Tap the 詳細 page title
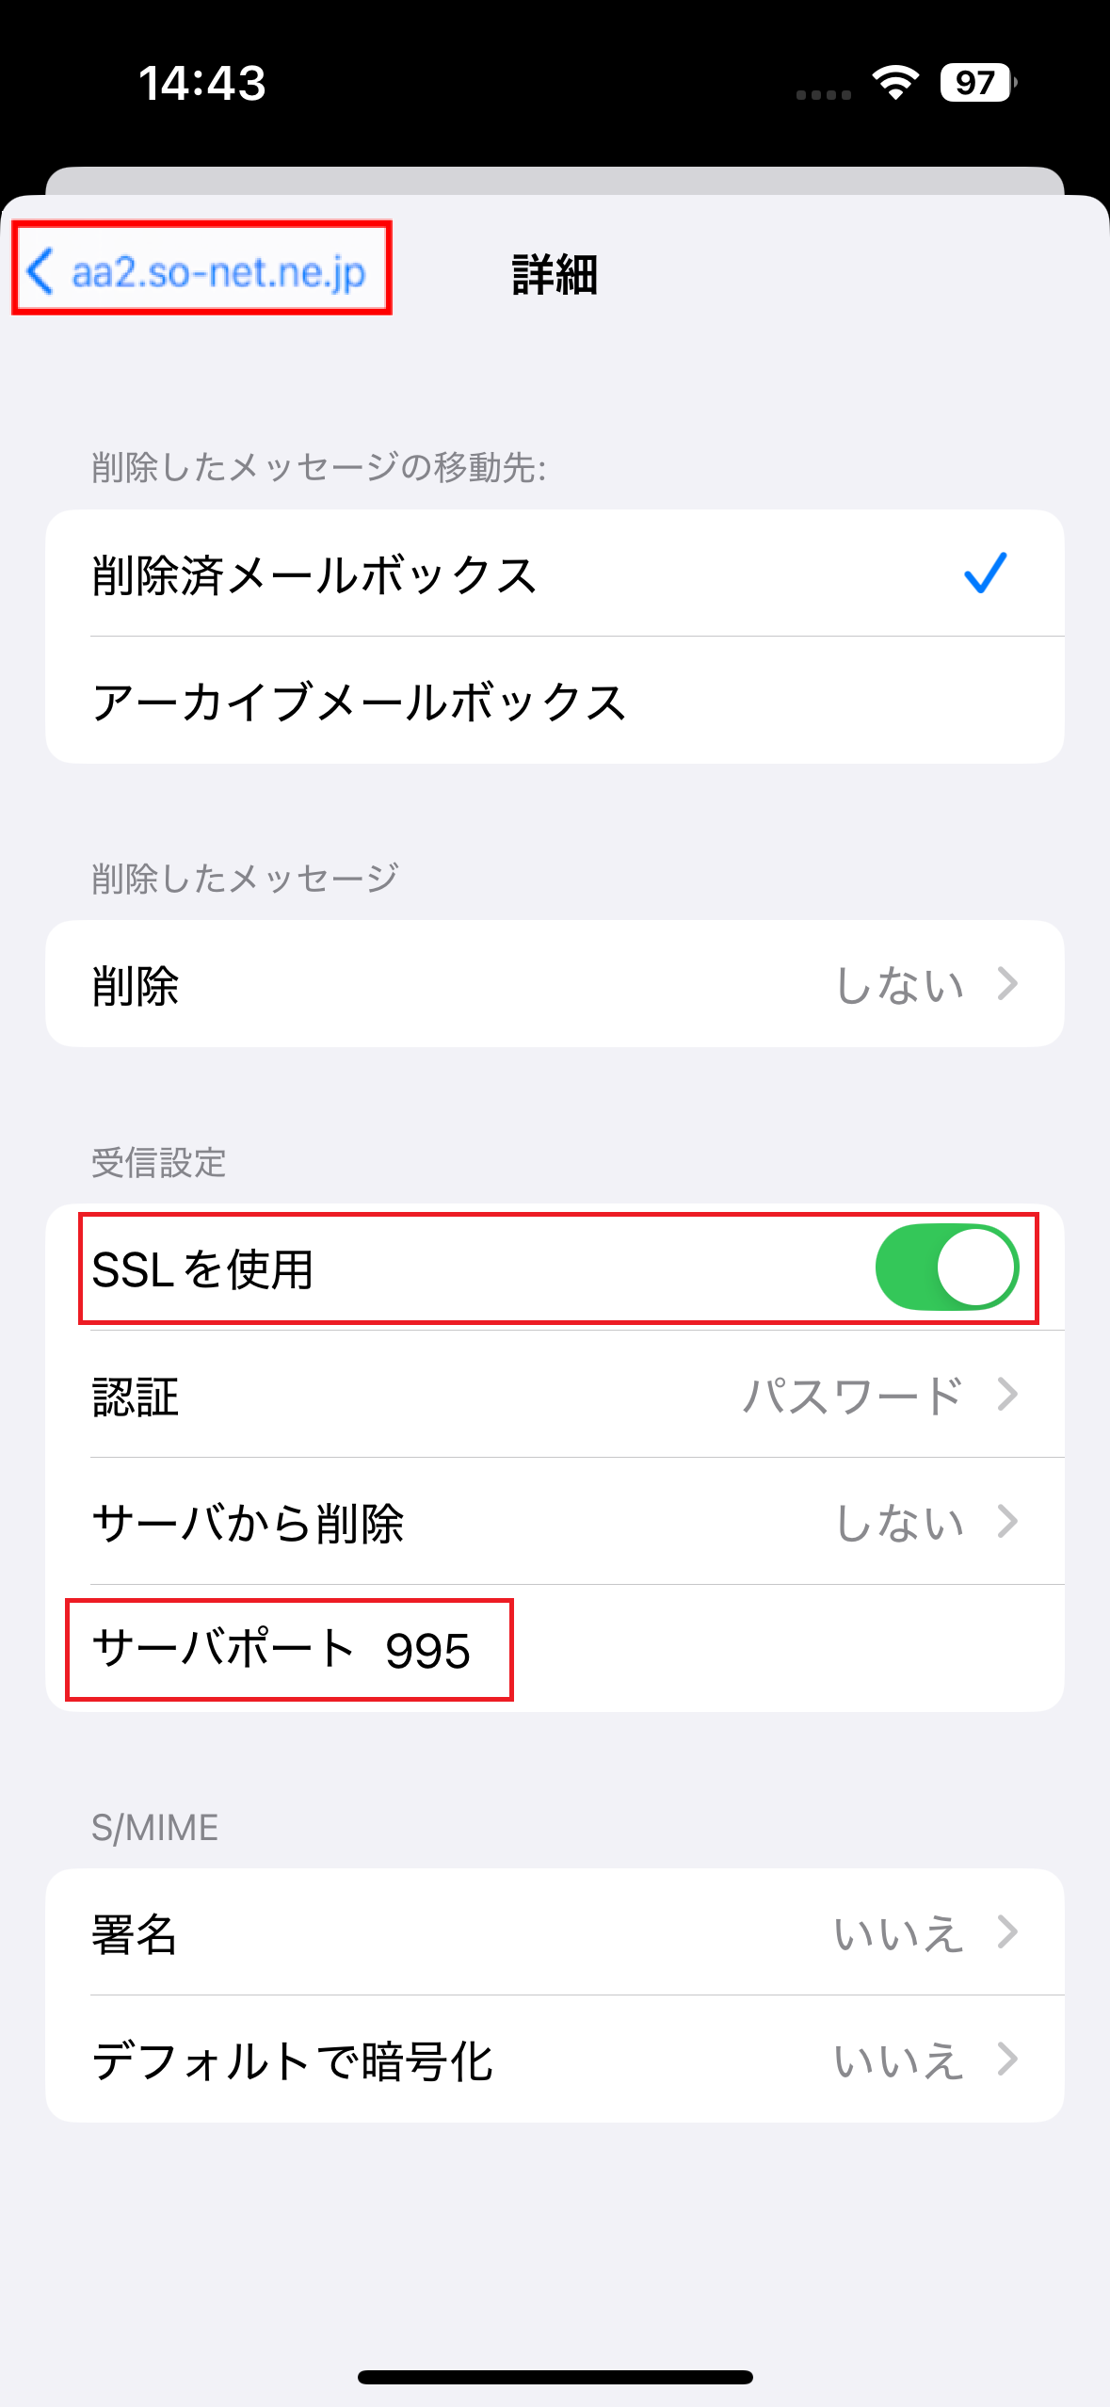The width and height of the screenshot is (1110, 2407). tap(555, 274)
